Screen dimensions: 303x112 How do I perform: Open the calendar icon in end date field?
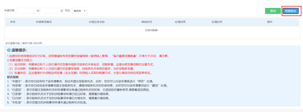[62, 11]
